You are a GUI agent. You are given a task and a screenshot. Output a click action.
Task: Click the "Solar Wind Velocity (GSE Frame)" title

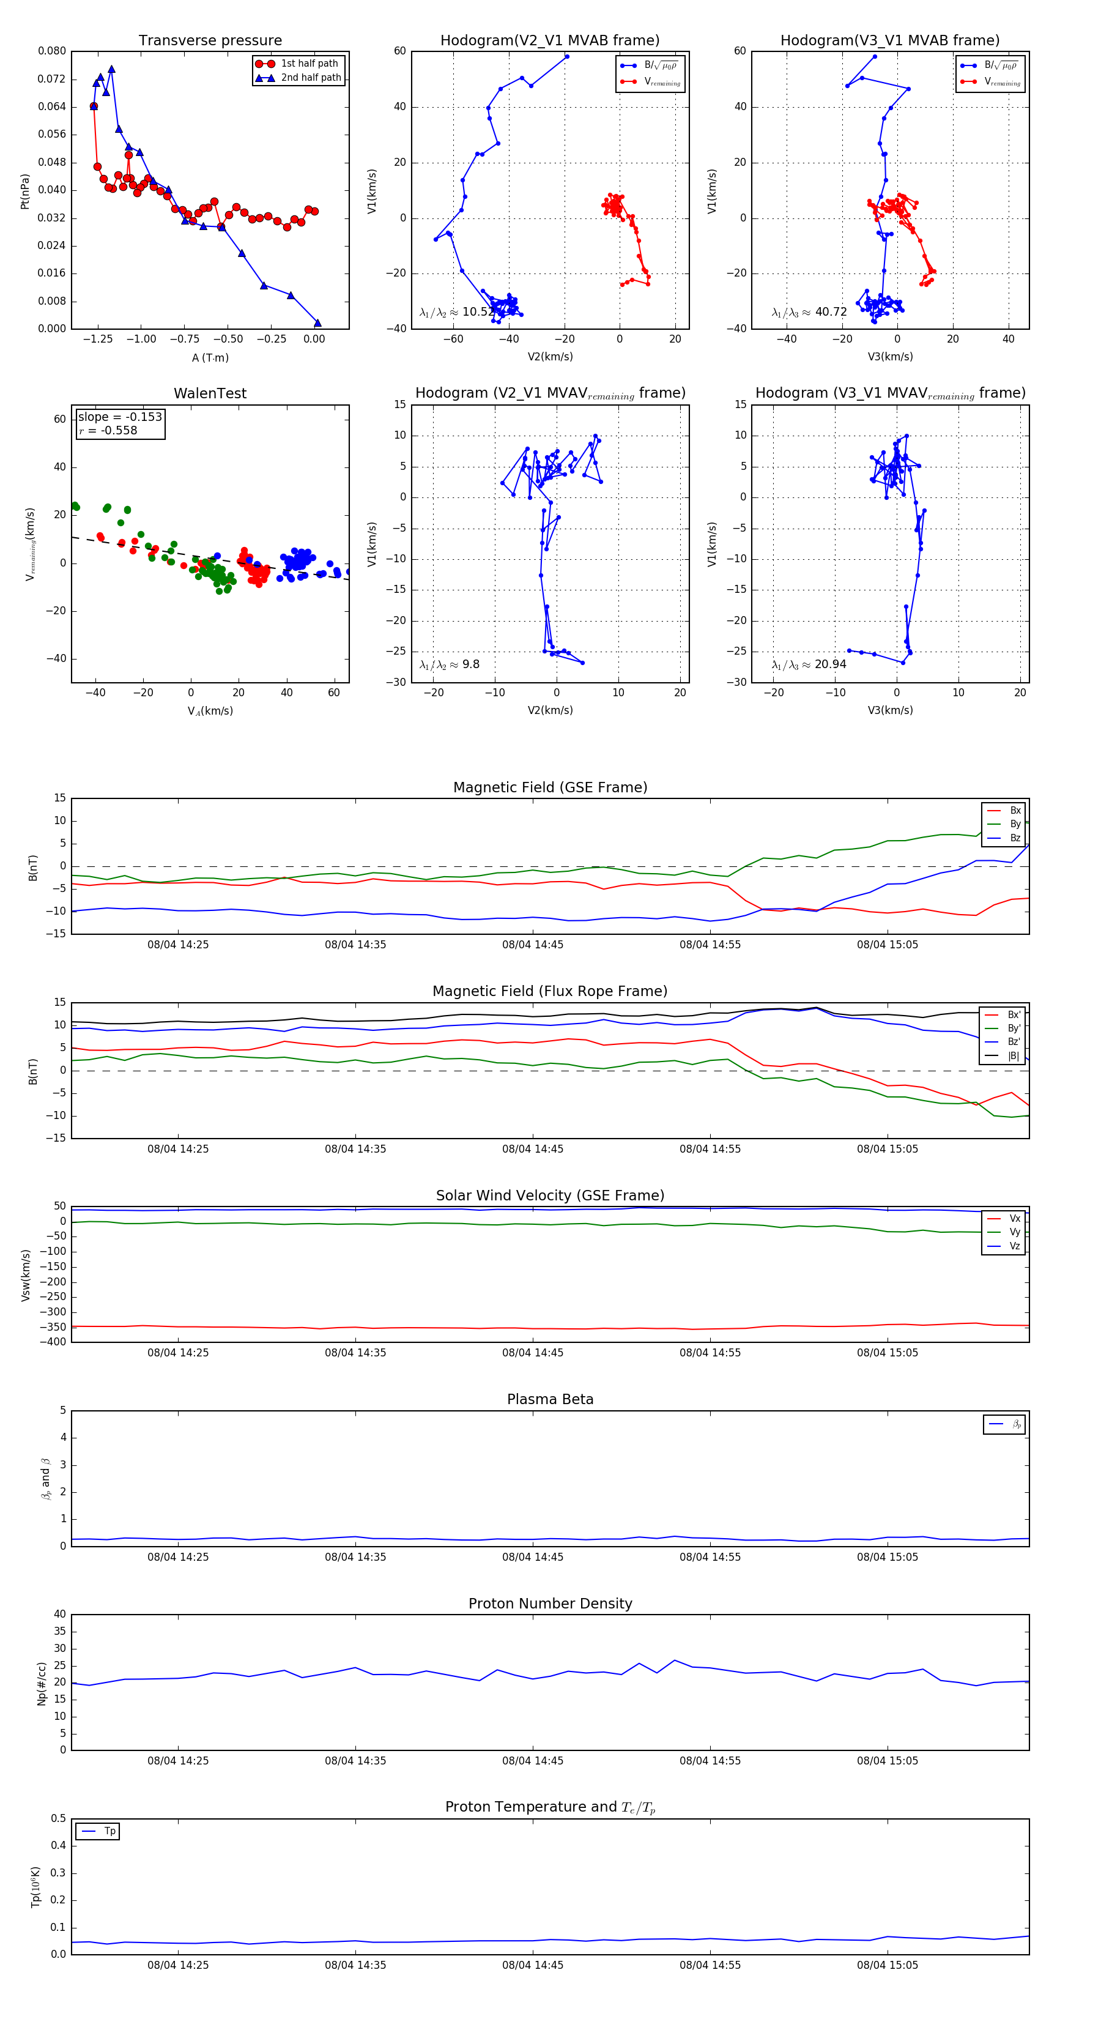(x=550, y=1195)
